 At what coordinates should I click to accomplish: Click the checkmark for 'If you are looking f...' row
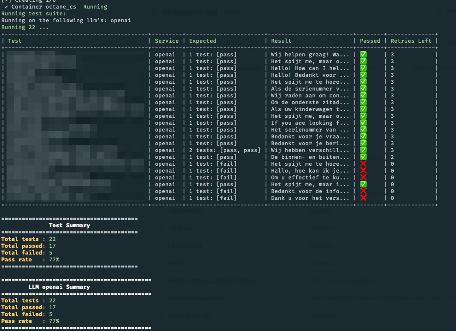pyautogui.click(x=363, y=123)
